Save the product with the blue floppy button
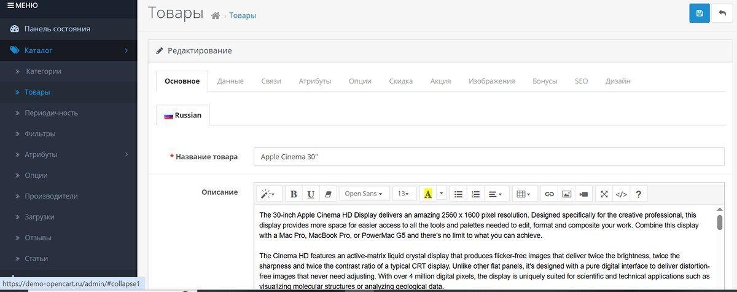The image size is (737, 292). pyautogui.click(x=700, y=13)
